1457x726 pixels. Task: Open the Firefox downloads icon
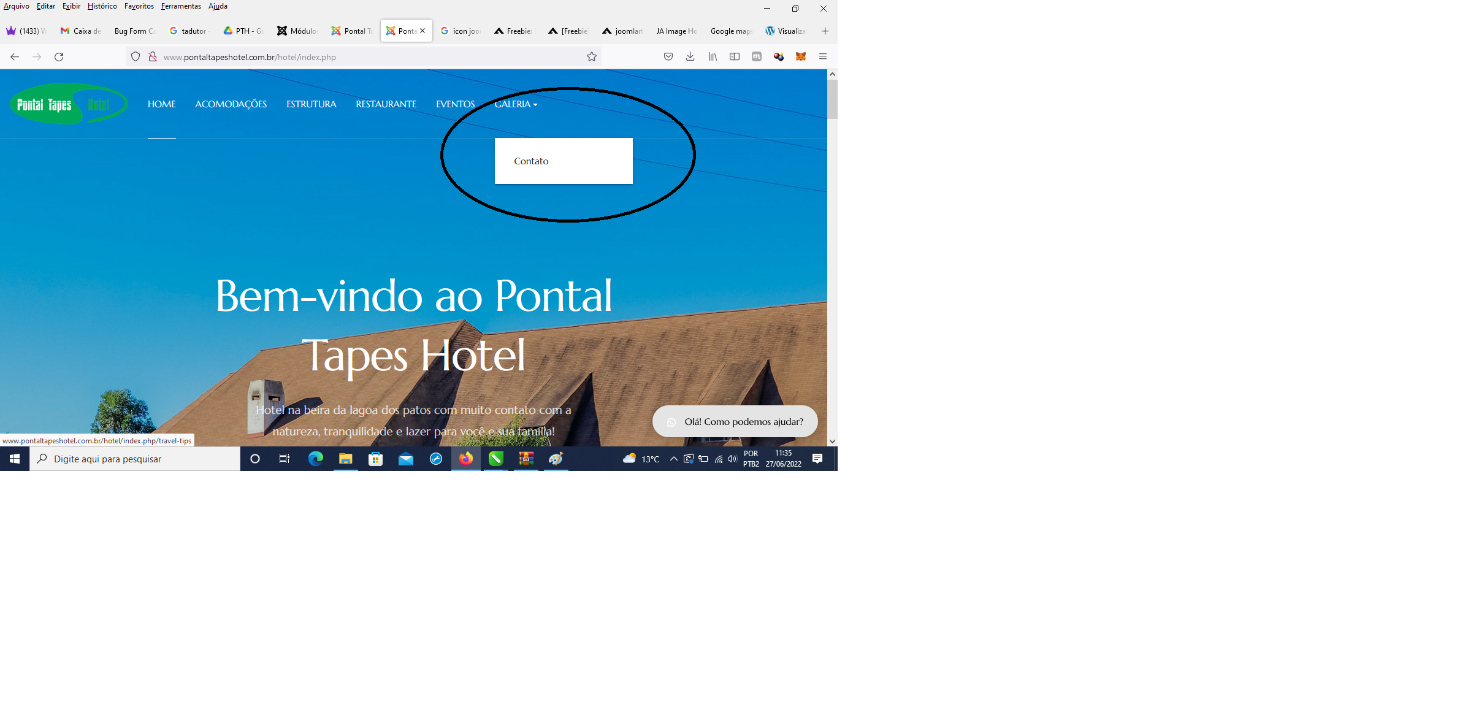tap(690, 56)
